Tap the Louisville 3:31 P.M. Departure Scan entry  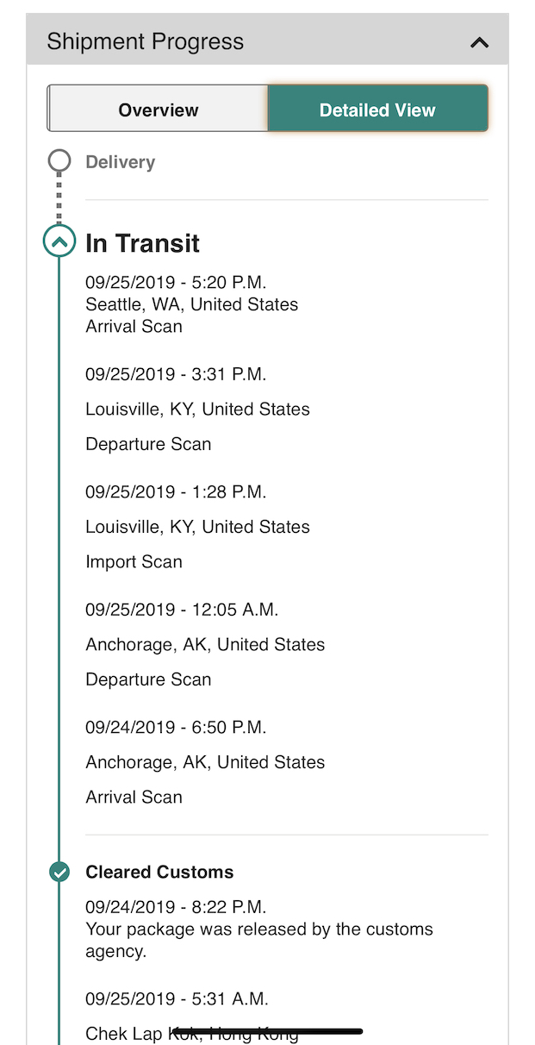[197, 410]
